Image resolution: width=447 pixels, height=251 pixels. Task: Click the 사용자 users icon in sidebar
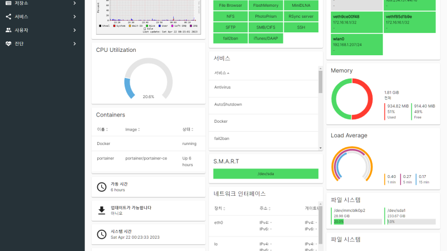tap(8, 30)
